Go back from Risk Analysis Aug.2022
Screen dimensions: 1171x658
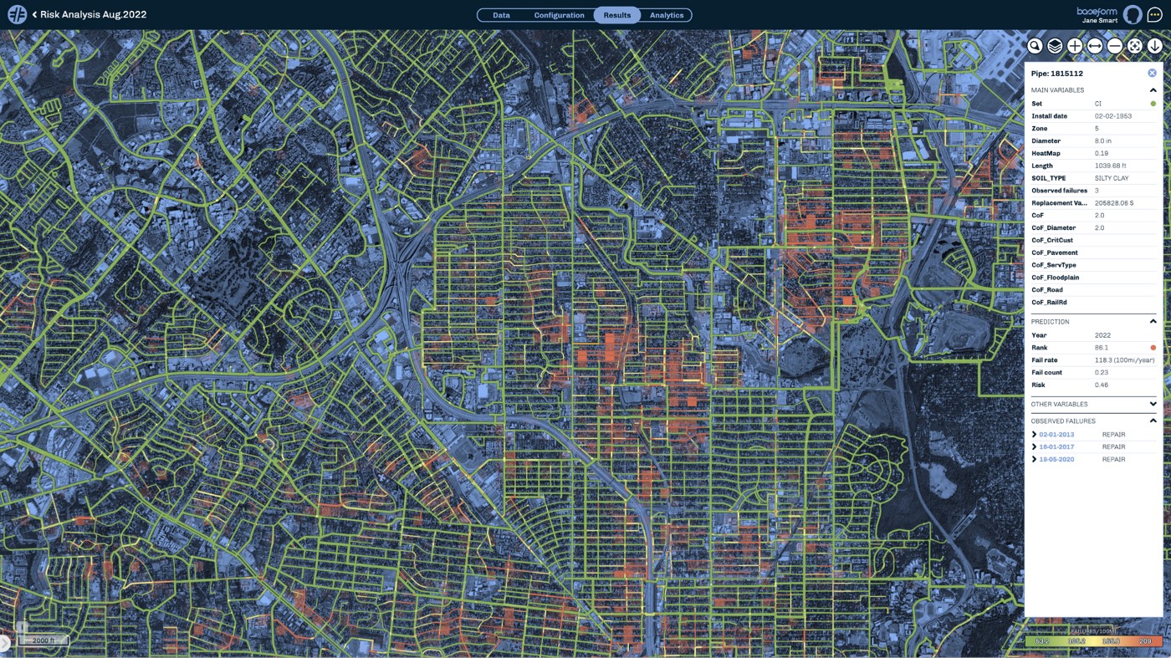point(35,15)
